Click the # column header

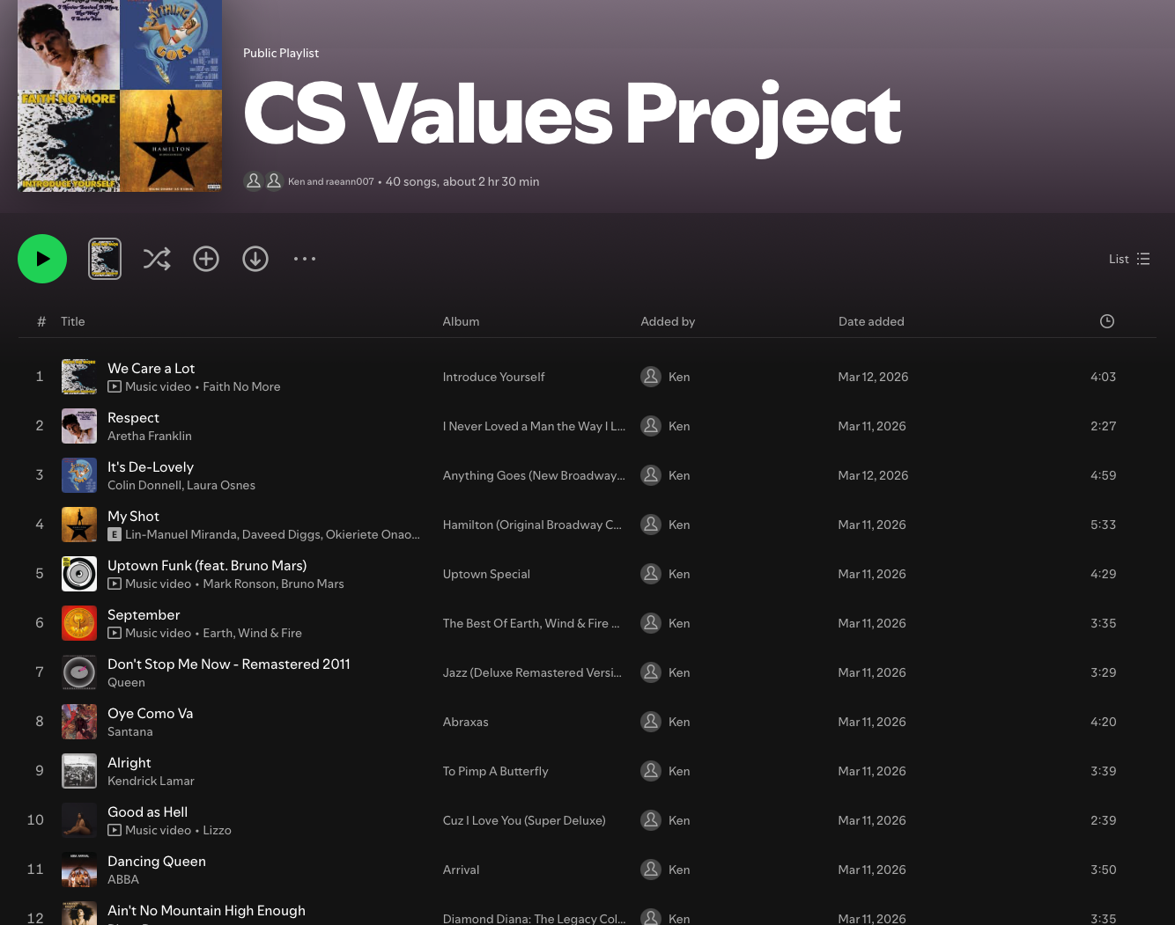point(41,321)
